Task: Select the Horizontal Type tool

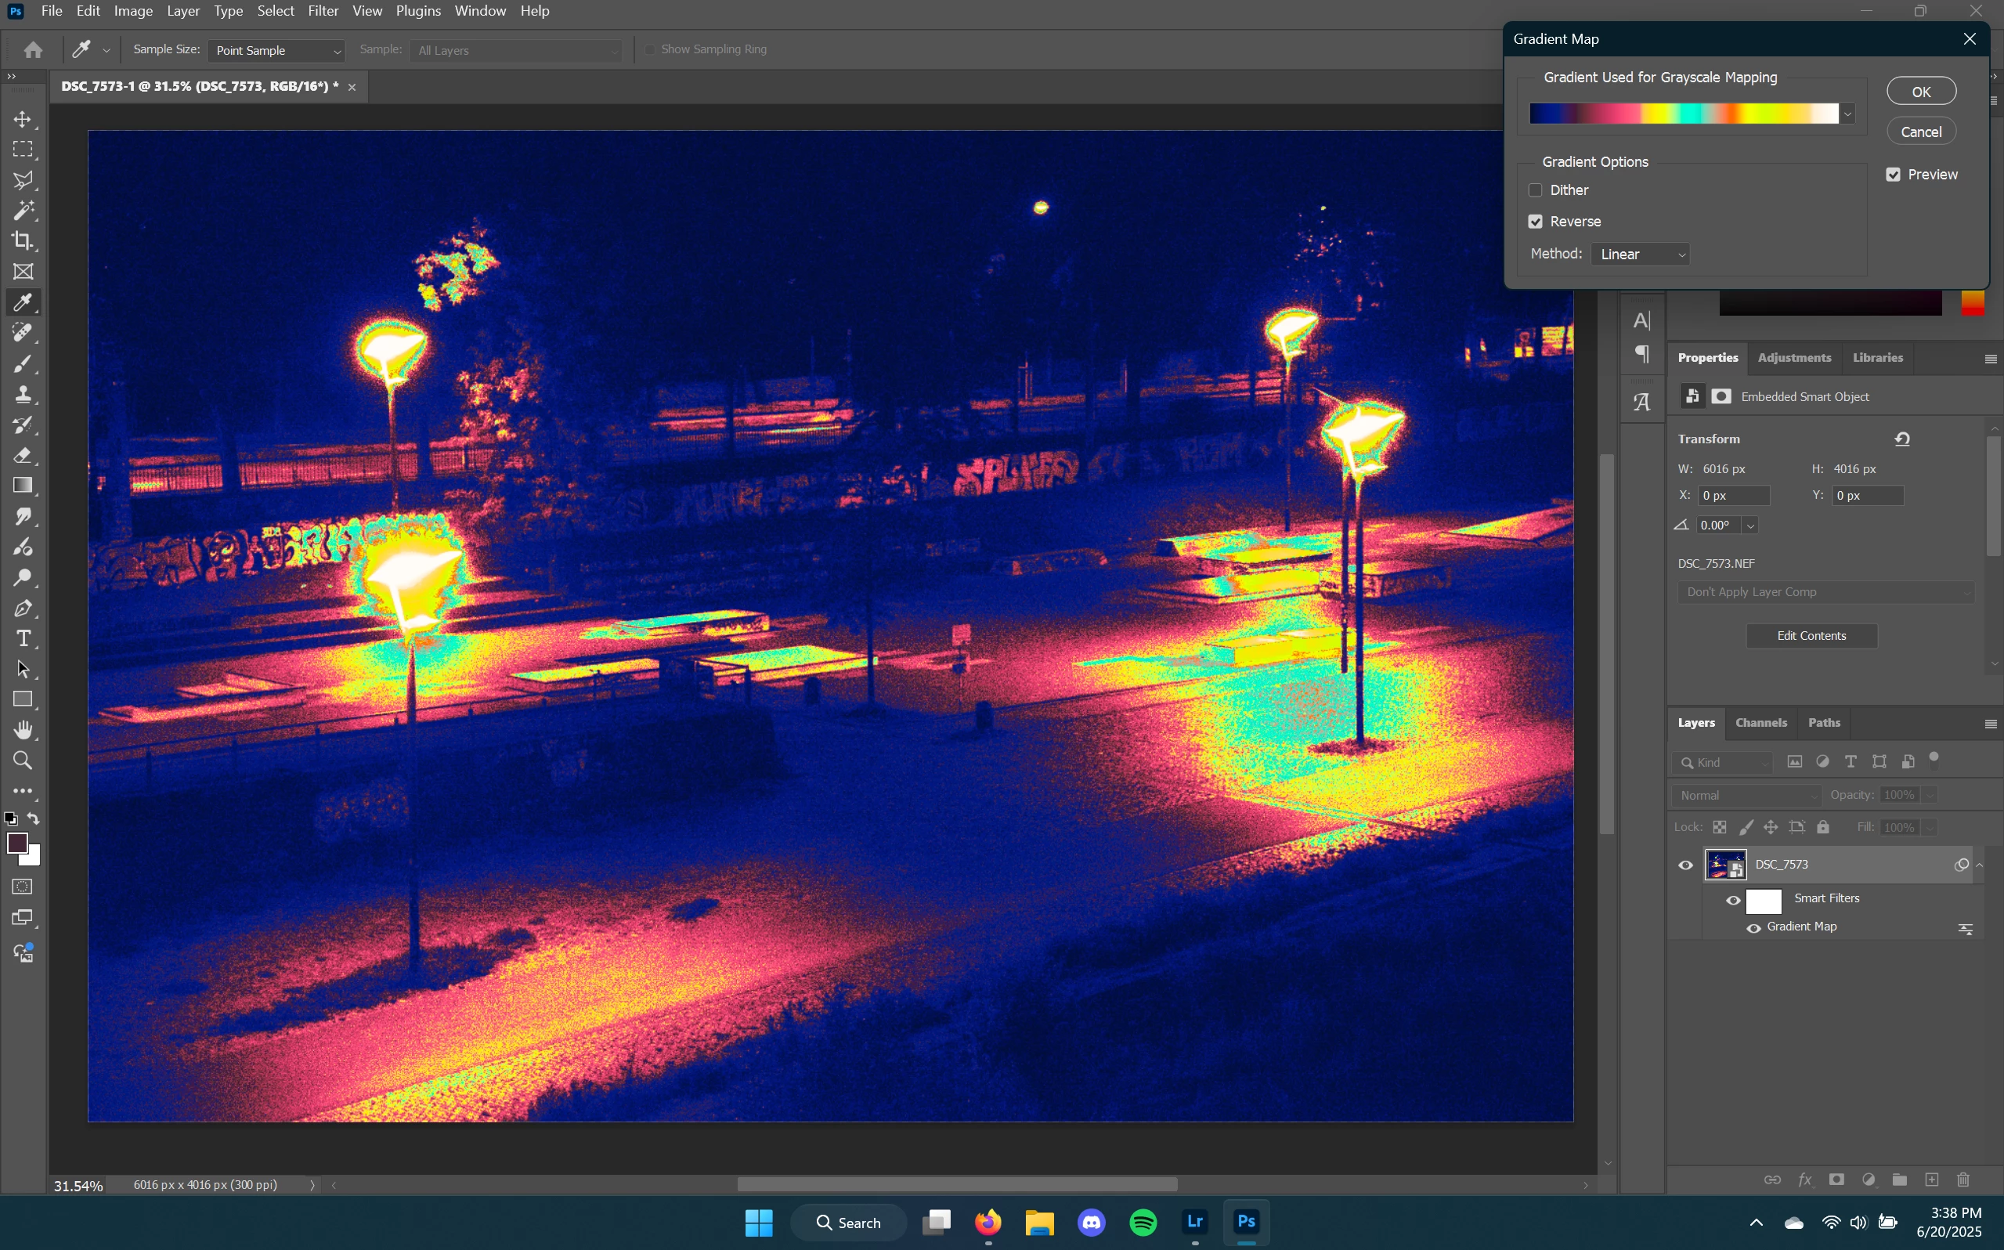Action: 23,639
